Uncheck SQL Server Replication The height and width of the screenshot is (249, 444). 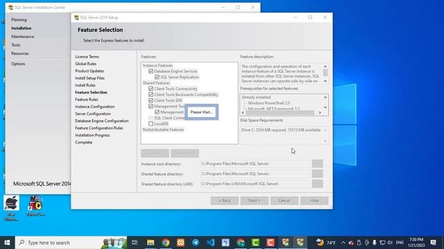click(x=157, y=77)
